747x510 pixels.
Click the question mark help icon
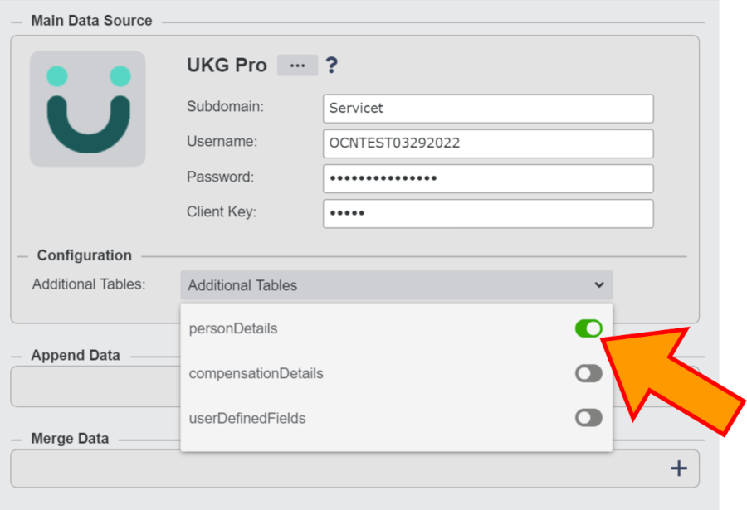point(331,65)
